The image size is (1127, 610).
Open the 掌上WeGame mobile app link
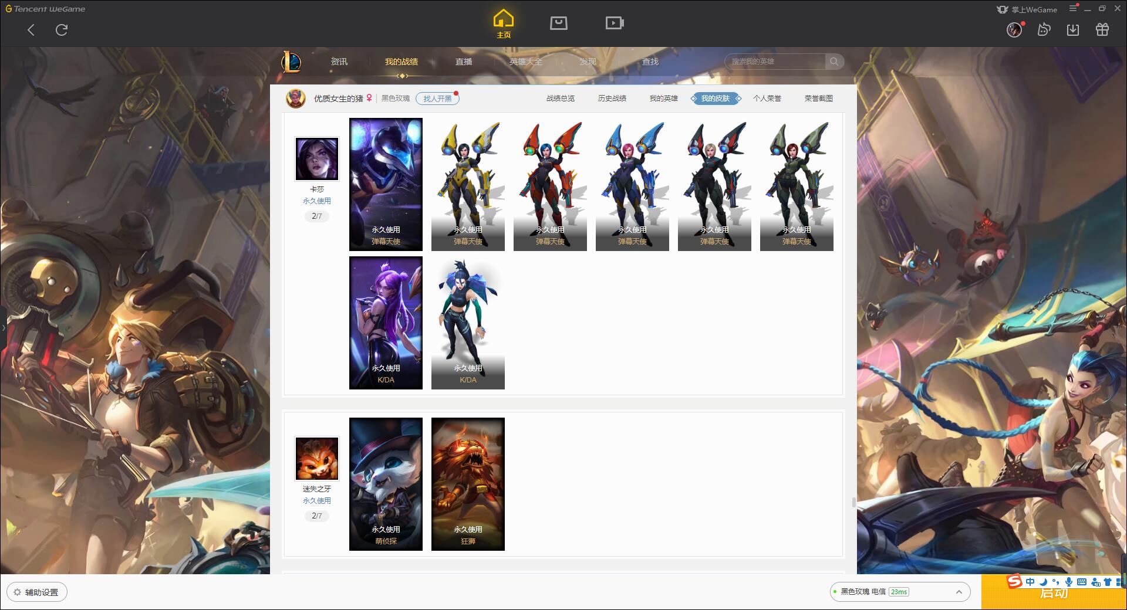[x=1027, y=9]
